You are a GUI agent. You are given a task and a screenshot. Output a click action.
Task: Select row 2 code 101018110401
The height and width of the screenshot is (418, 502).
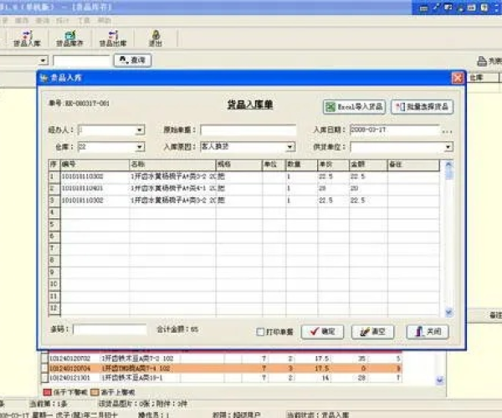83,188
